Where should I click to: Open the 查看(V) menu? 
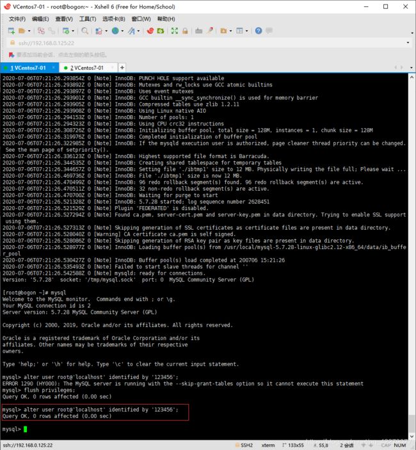click(64, 19)
